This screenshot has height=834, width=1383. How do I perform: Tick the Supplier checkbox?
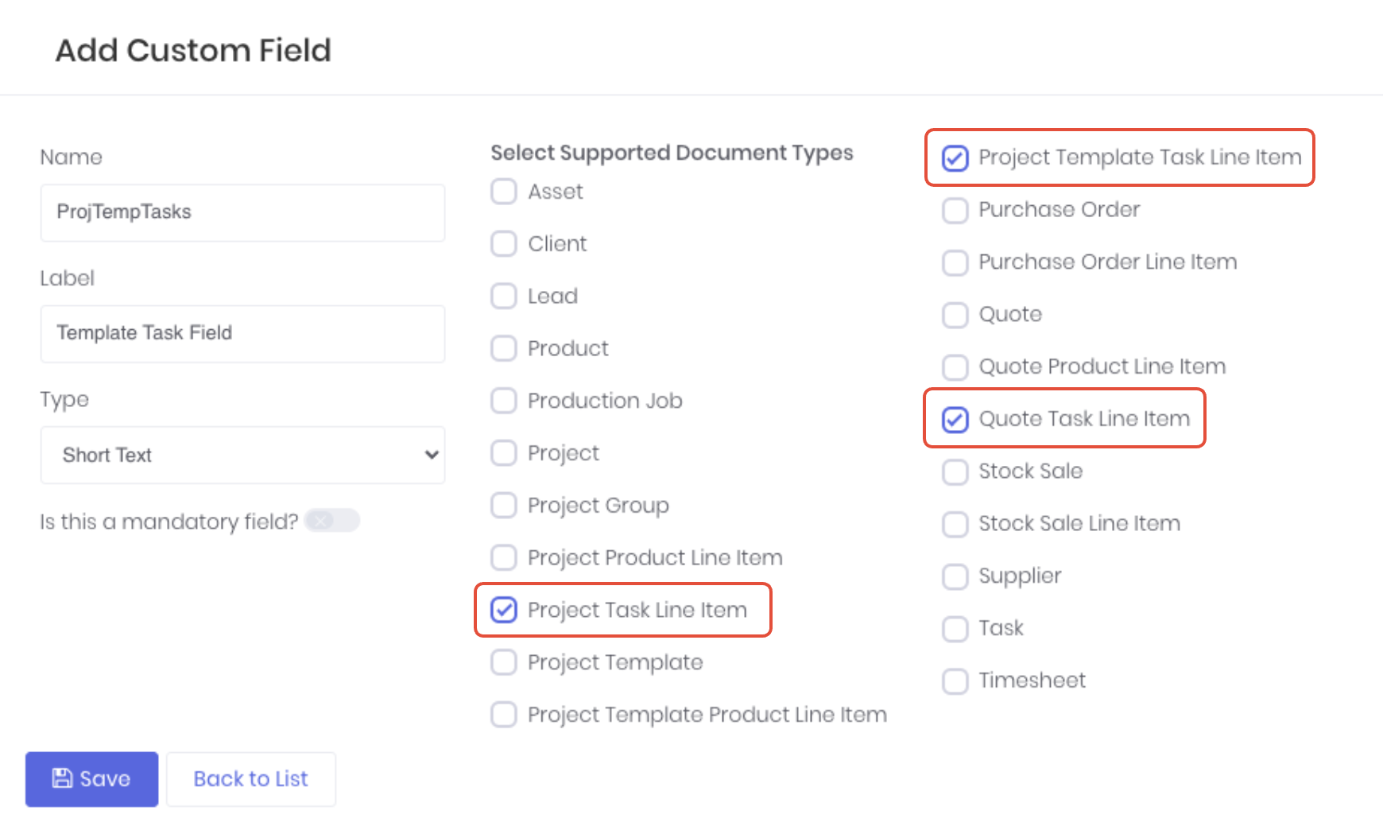point(955,576)
